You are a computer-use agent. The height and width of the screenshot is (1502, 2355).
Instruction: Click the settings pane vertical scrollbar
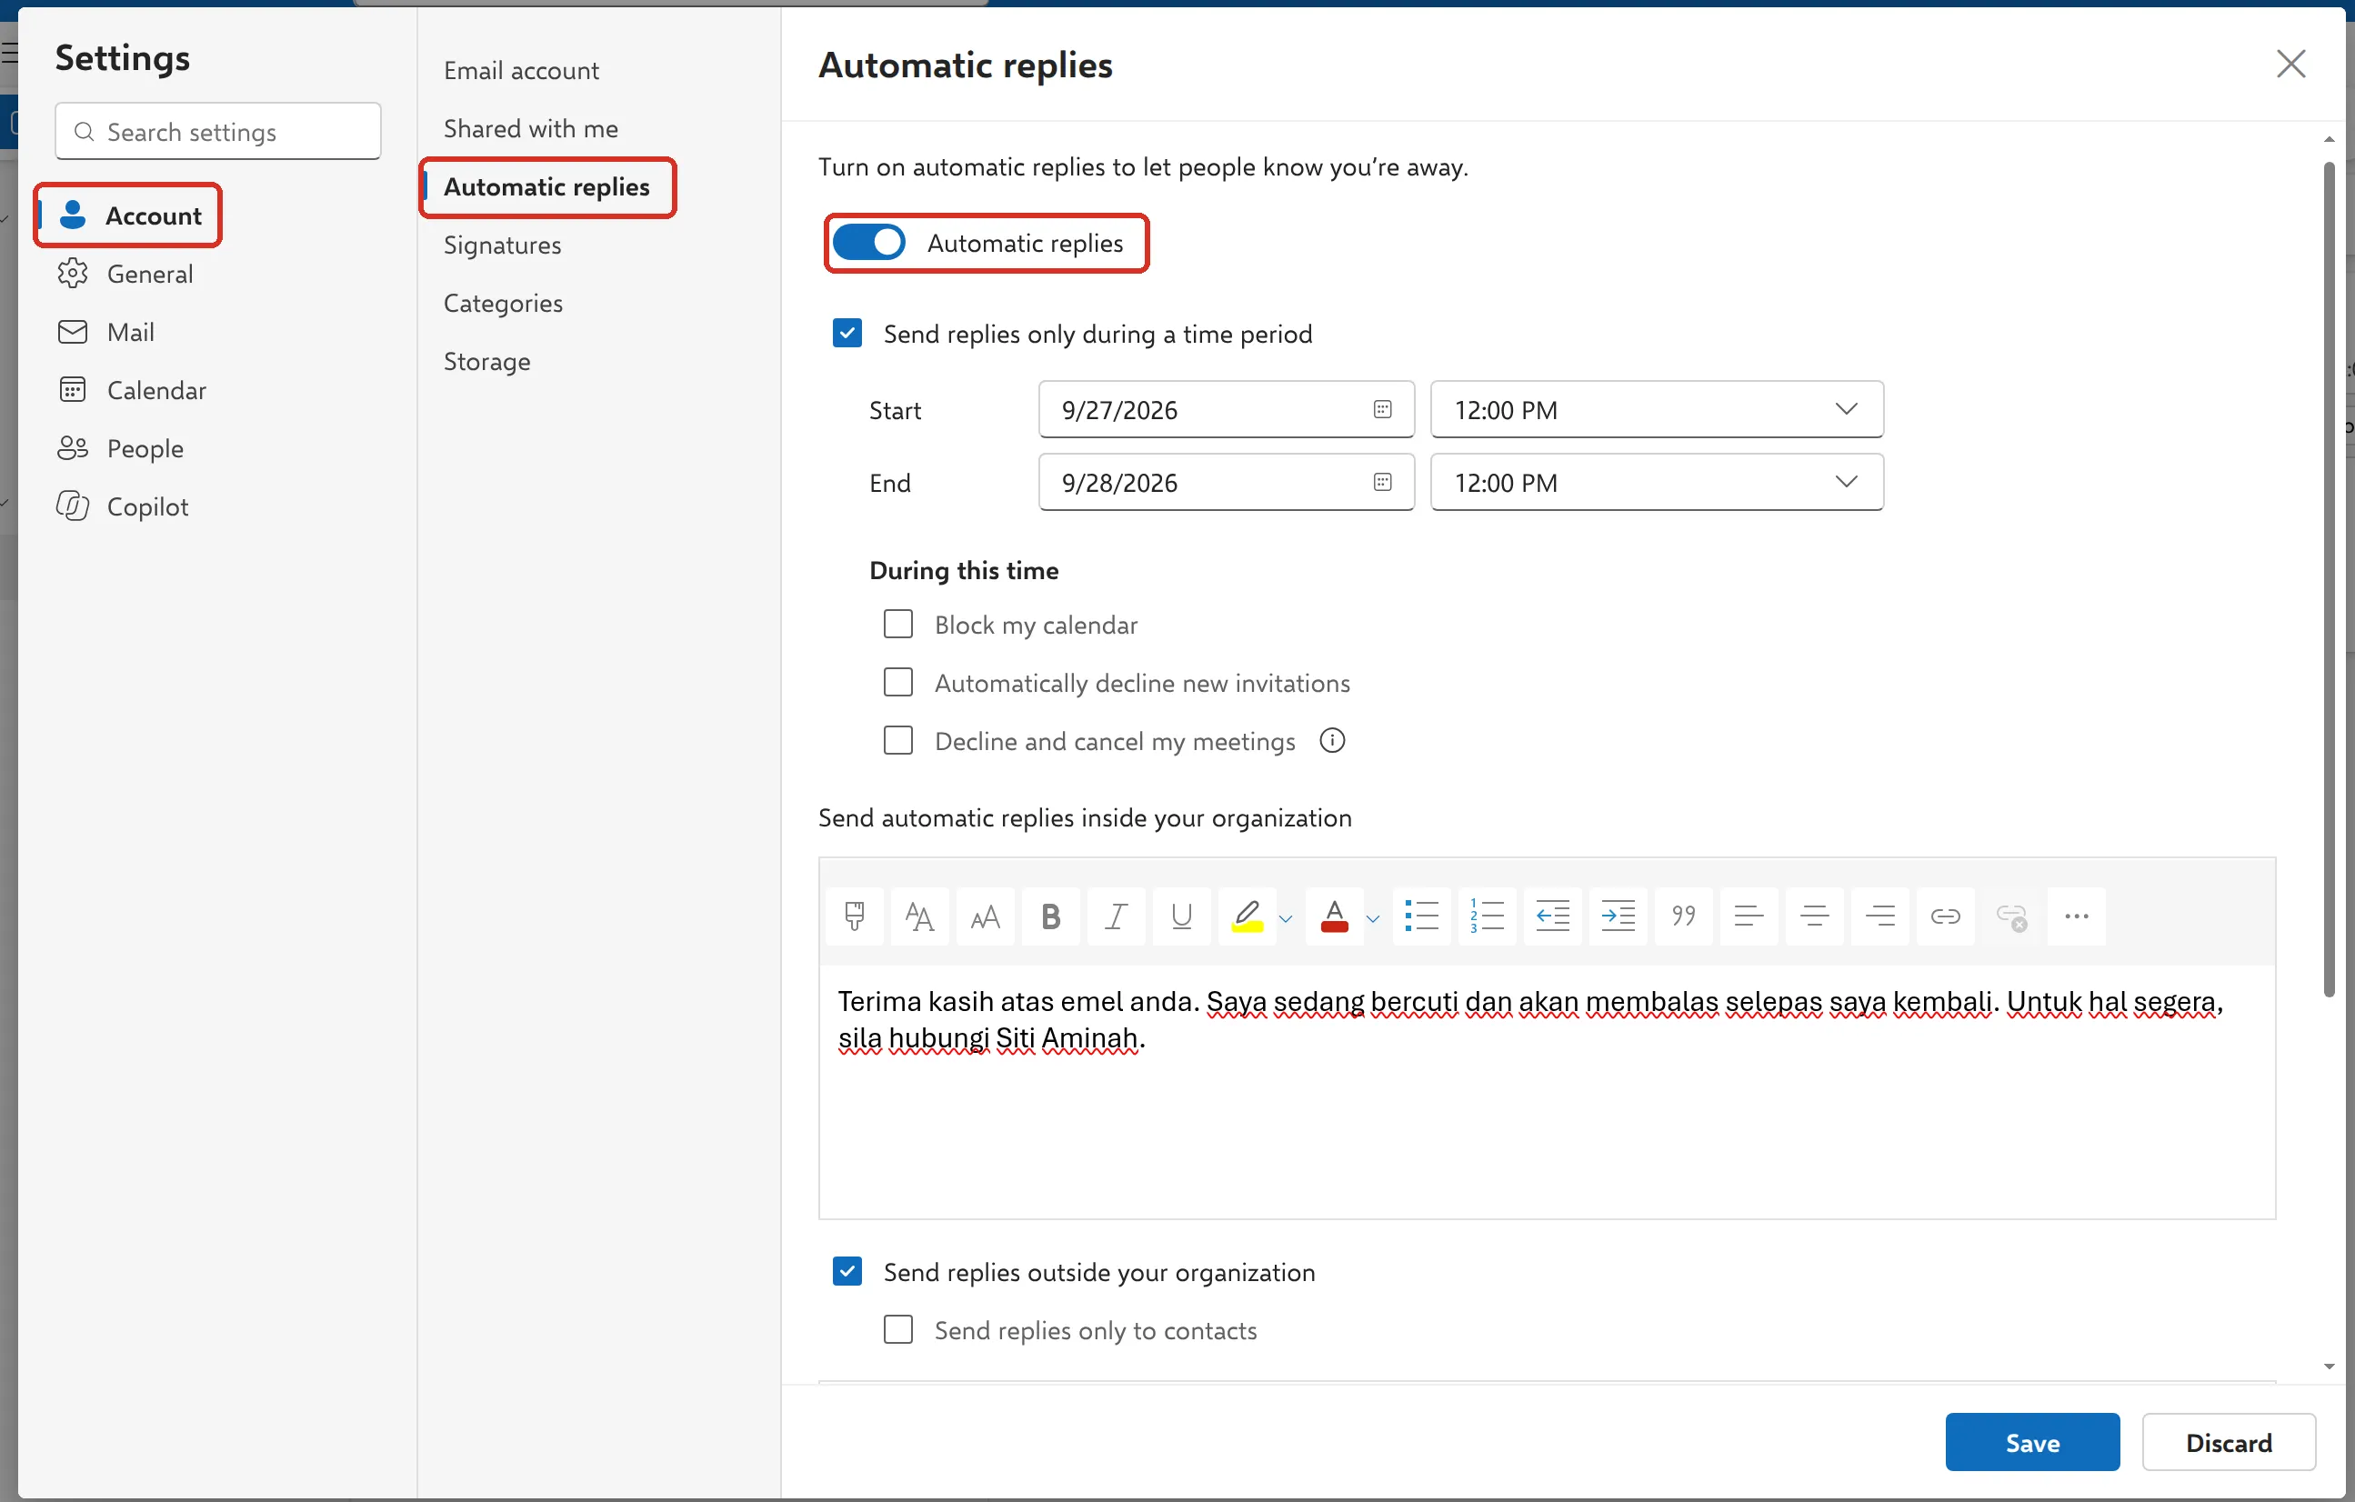coord(2330,581)
